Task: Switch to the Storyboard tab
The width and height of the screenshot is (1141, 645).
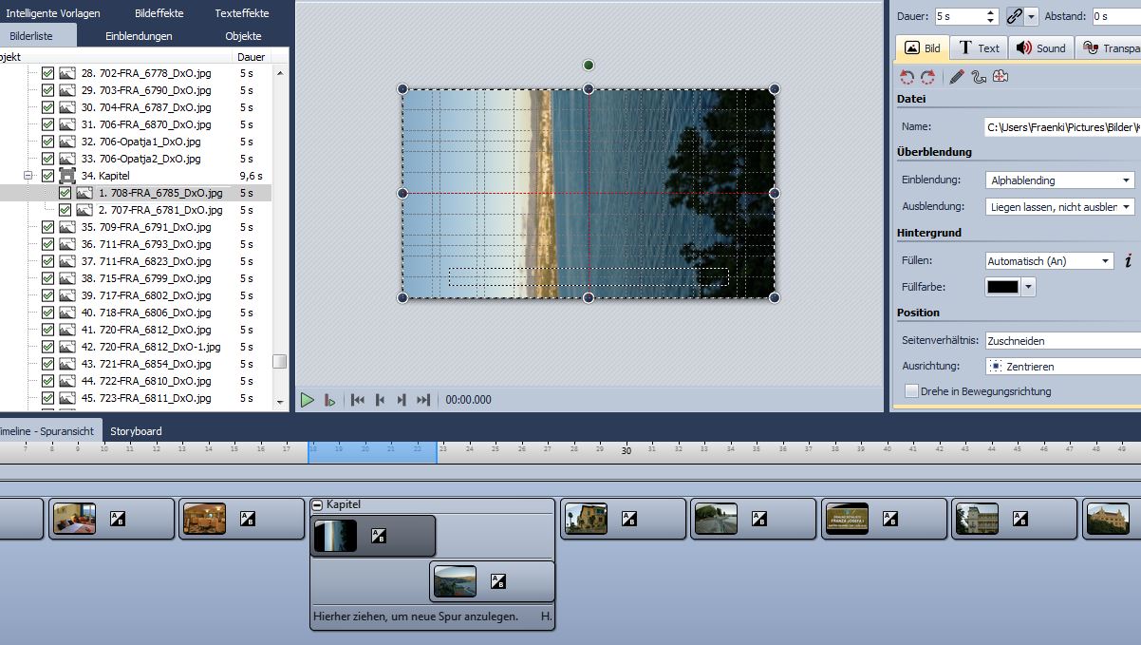Action: [136, 431]
